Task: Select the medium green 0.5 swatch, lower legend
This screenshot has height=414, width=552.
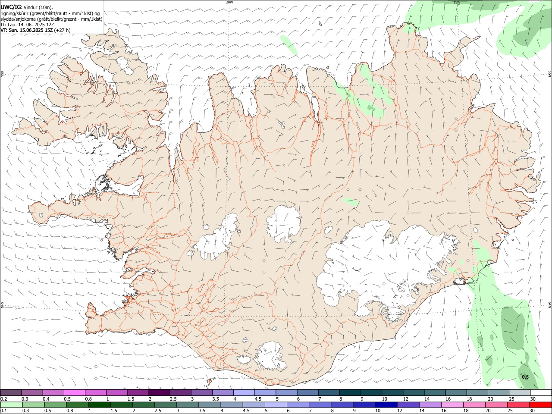Action: pos(56,405)
